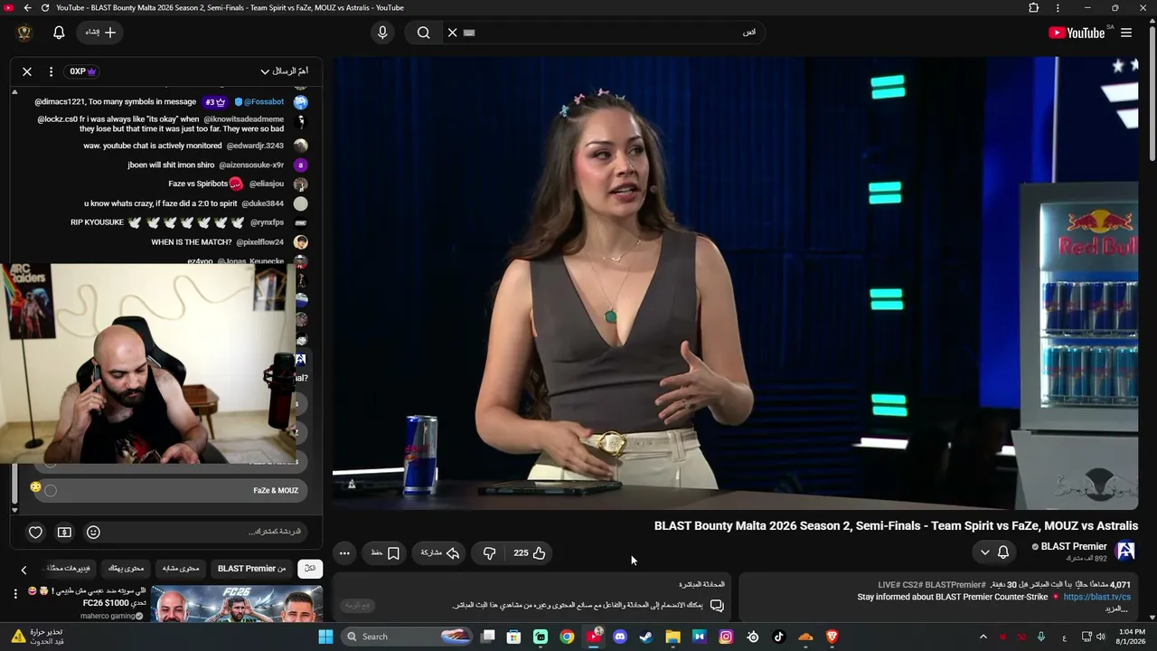
Task: Open @Fossabot's chat profile
Action: tap(264, 102)
